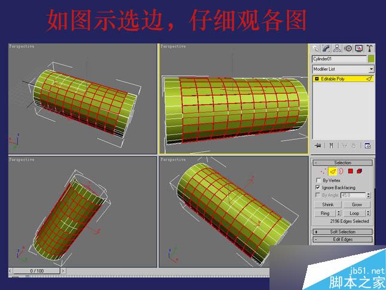This screenshot has height=290, width=386.
Task: Collapse the Edit Edges rollout
Action: pyautogui.click(x=342, y=239)
